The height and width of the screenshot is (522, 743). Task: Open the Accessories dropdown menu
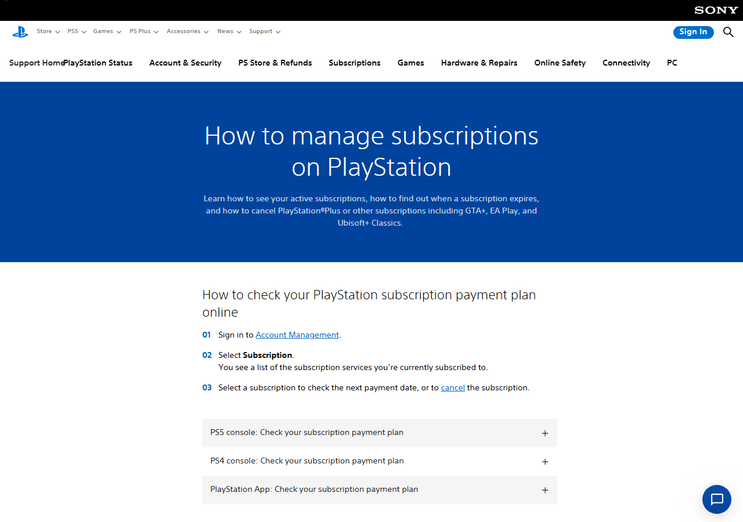point(187,31)
